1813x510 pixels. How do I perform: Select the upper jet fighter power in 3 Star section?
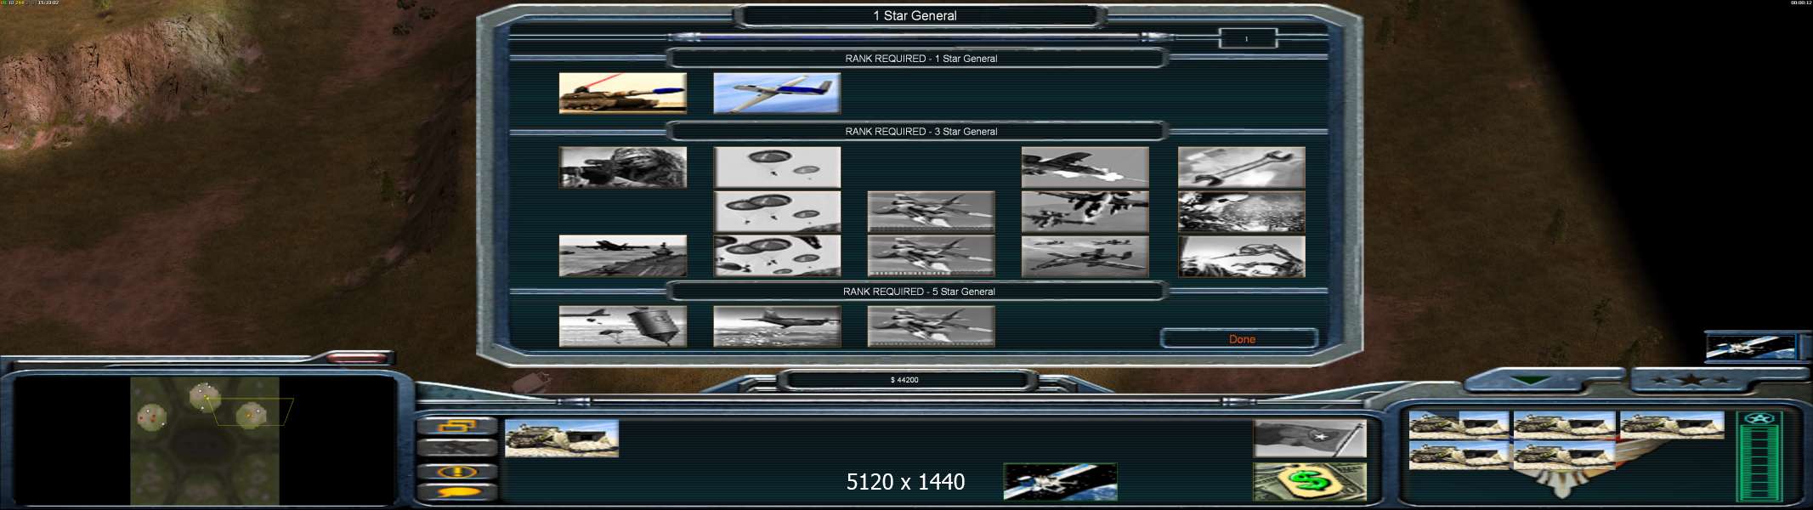click(x=931, y=212)
